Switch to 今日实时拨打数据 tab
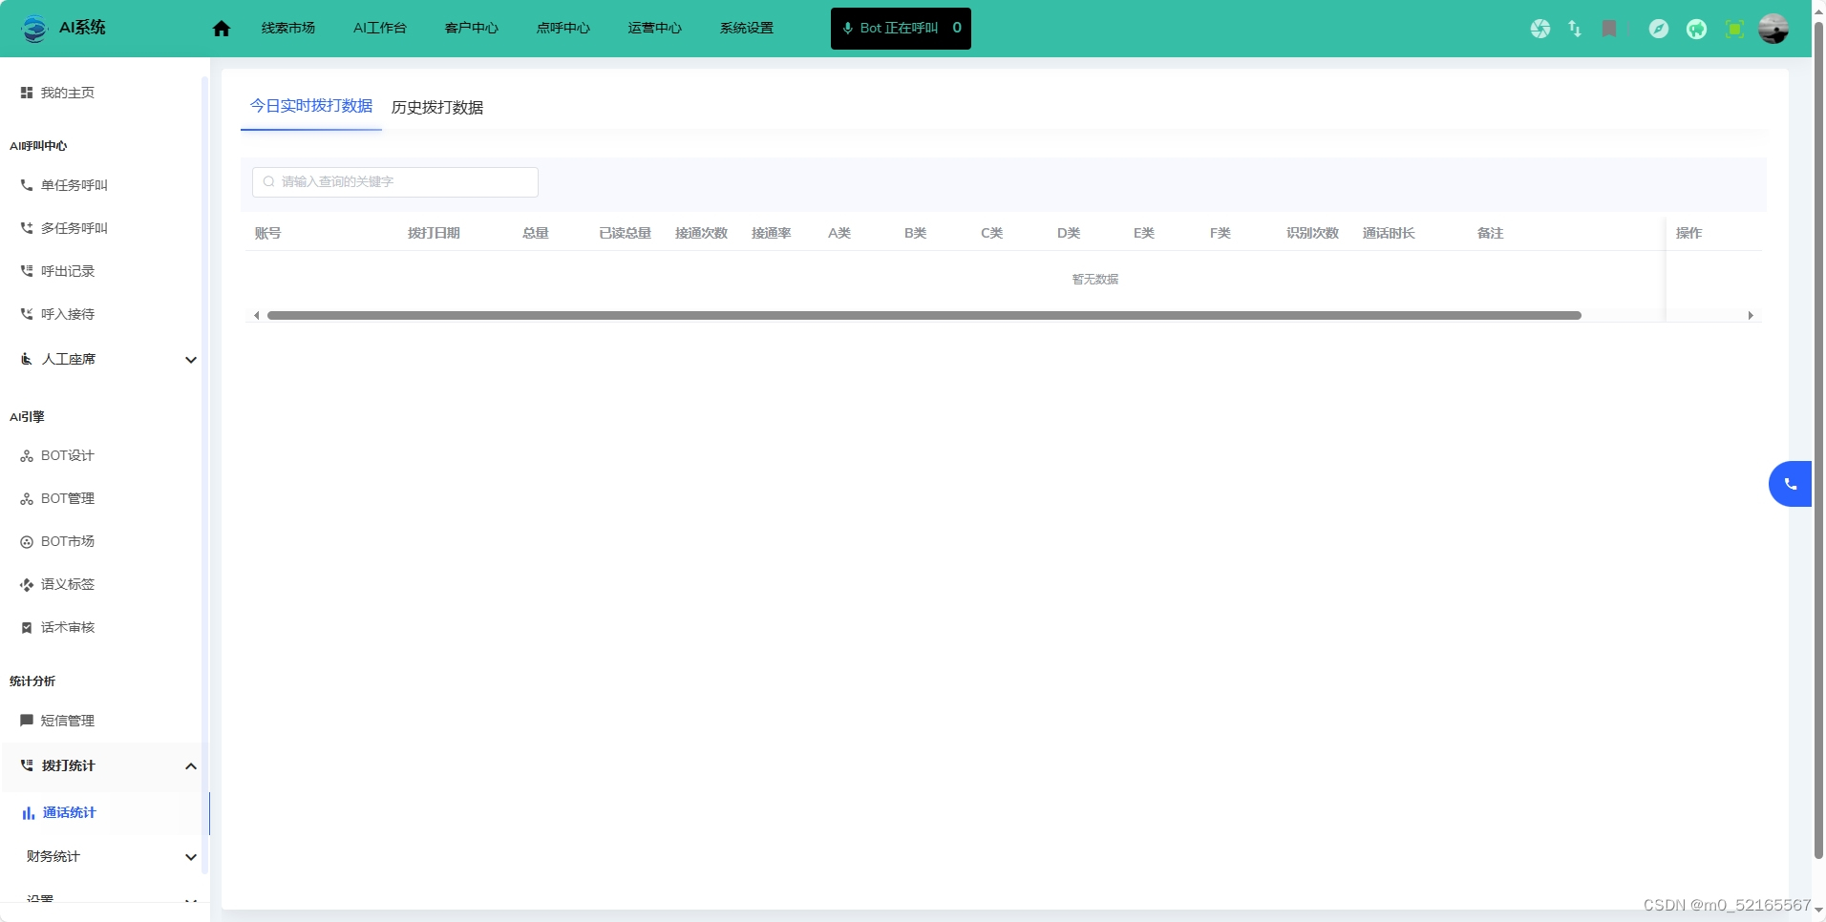 click(311, 106)
